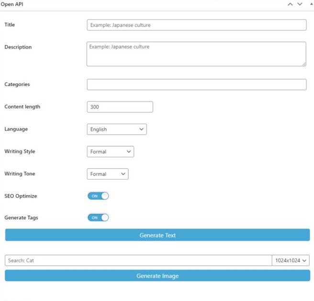The height and width of the screenshot is (301, 314).
Task: Click the Writing Tone label
Action: (20, 174)
